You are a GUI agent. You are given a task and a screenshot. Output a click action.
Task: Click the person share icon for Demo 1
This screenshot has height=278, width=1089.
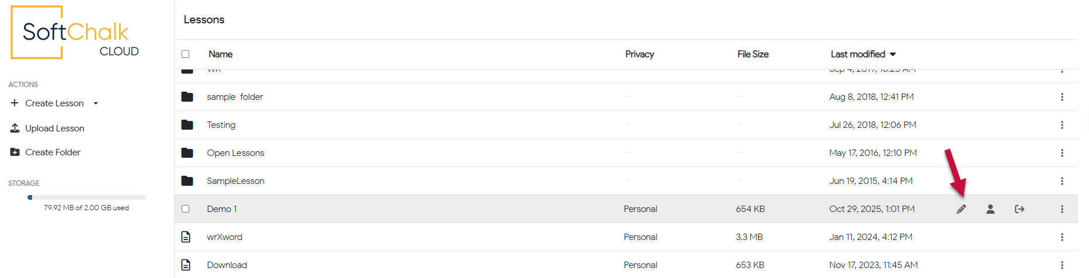tap(990, 209)
